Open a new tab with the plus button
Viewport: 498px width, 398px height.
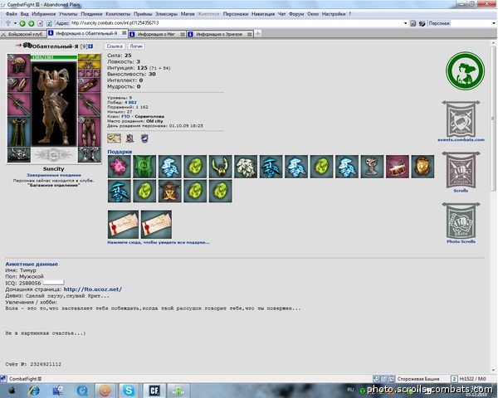click(258, 33)
